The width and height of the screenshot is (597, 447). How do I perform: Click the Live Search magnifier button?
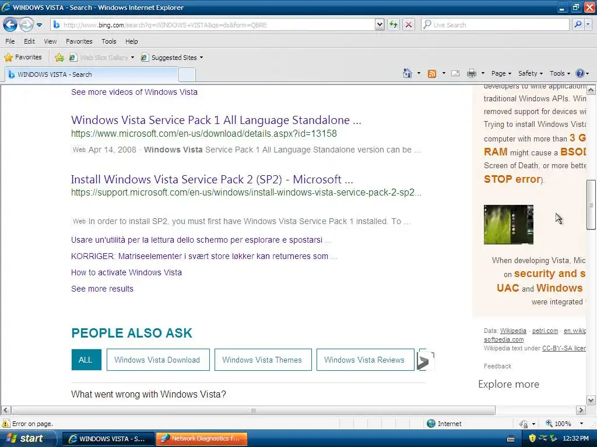(578, 25)
